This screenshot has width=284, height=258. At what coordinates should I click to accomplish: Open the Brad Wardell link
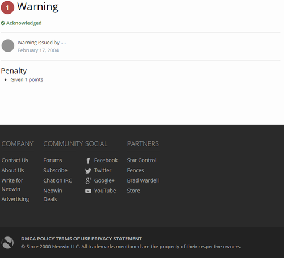143,180
